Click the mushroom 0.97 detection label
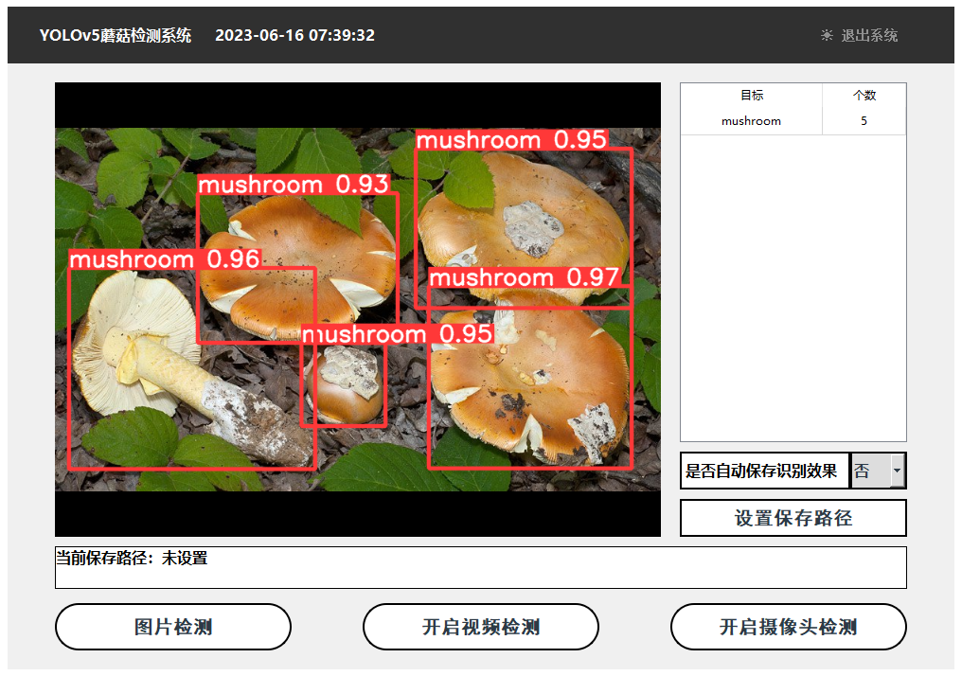Viewport: 962px width, 676px height. point(524,277)
